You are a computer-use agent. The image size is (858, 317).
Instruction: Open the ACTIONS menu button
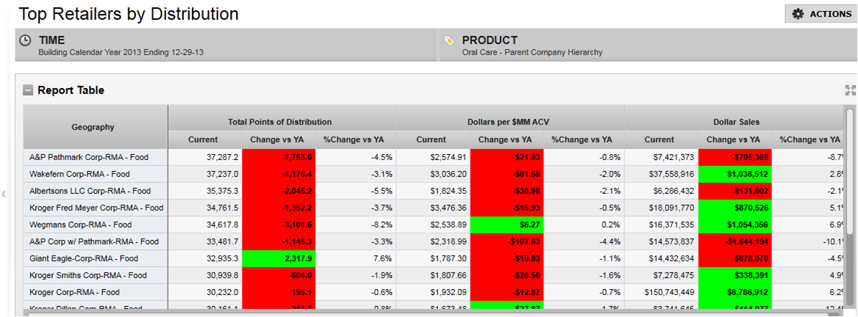coord(821,14)
